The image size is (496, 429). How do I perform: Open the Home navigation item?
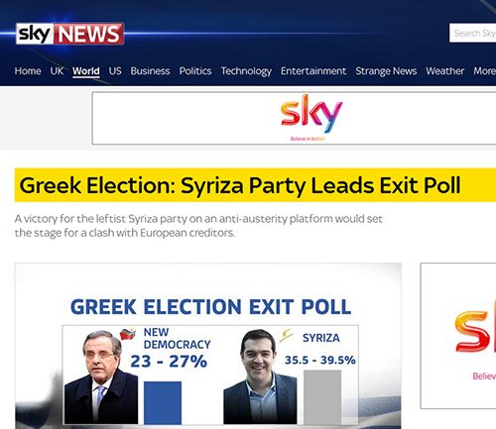[x=28, y=71]
